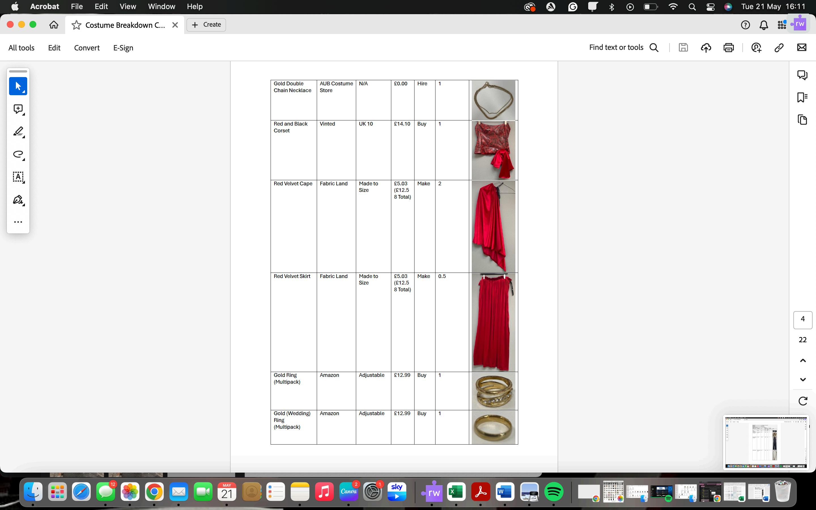Go to next page with down chevron
This screenshot has height=510, width=816.
pyautogui.click(x=802, y=379)
